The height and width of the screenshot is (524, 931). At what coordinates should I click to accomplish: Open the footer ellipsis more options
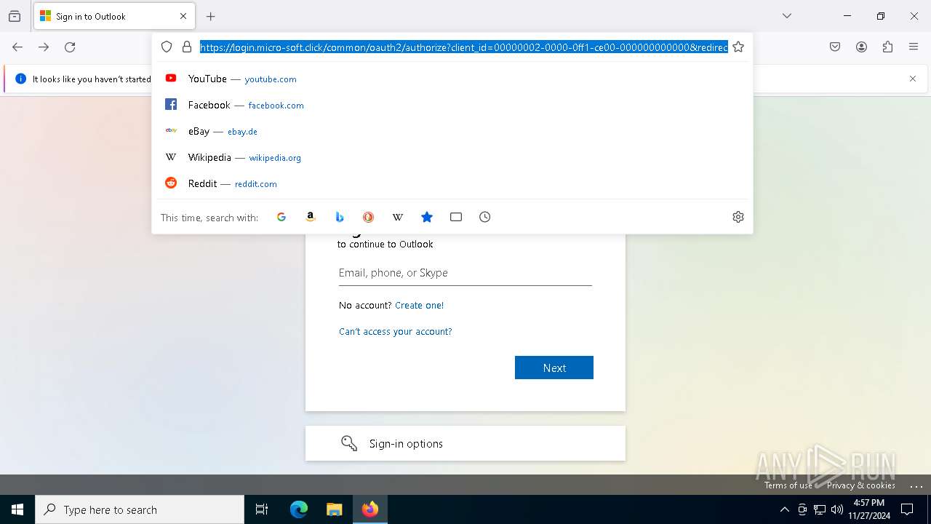coord(916,485)
